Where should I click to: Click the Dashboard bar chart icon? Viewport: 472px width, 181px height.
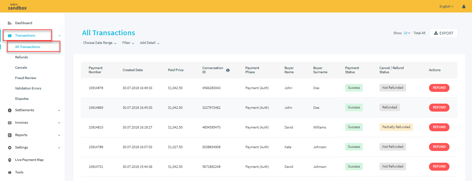point(10,23)
